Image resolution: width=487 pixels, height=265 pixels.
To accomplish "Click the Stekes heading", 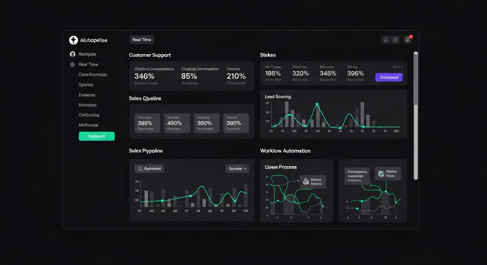I will (x=268, y=55).
